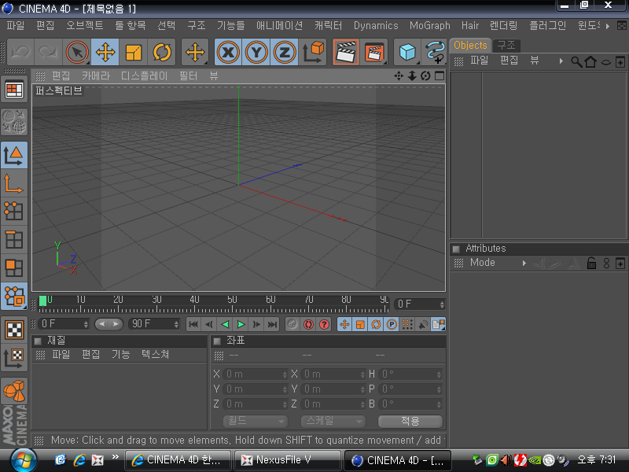629x472 pixels.
Task: Expand Objects panel menu overflow arrow
Action: point(561,61)
